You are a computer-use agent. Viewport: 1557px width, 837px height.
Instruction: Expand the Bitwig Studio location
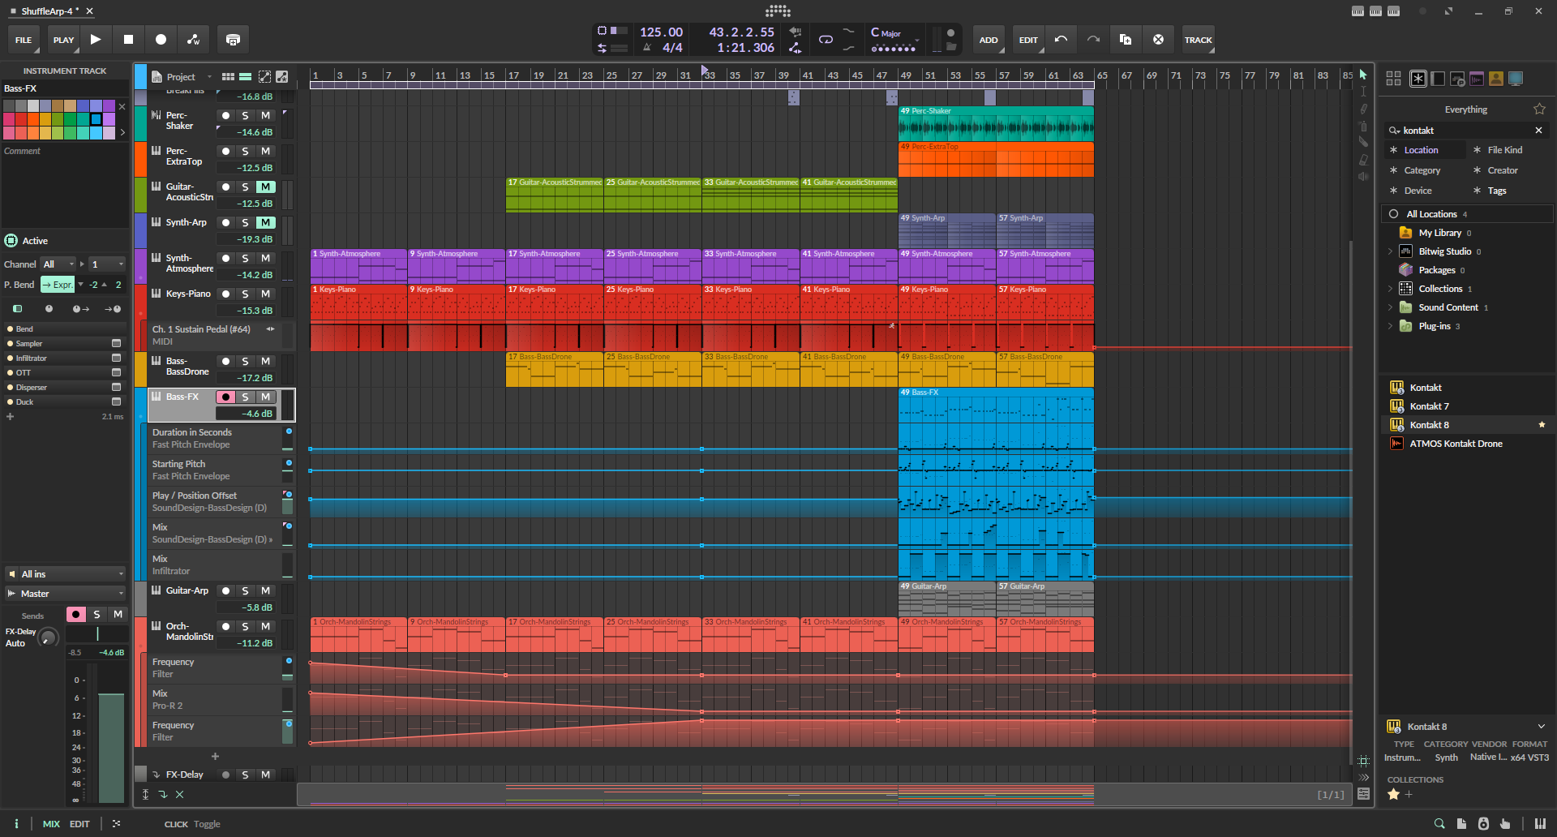click(x=1390, y=251)
